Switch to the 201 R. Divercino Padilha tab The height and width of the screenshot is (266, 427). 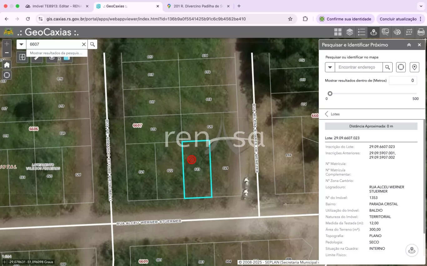click(x=198, y=6)
